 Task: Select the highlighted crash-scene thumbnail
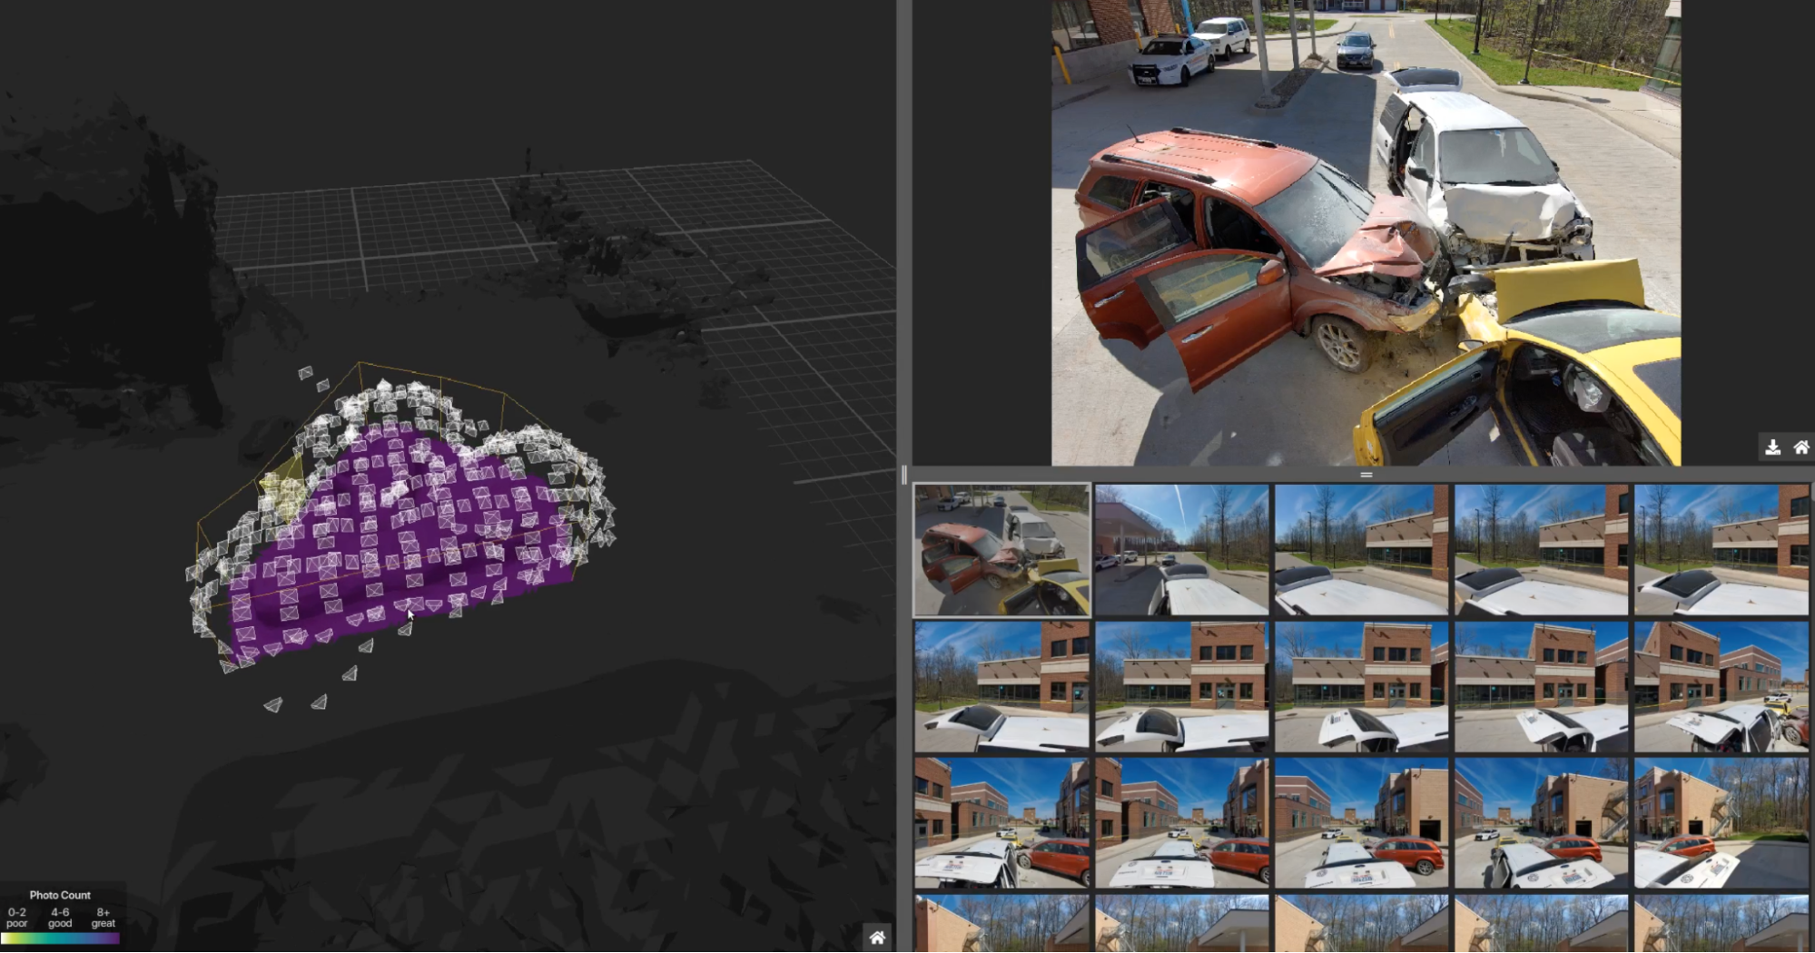coord(1000,547)
